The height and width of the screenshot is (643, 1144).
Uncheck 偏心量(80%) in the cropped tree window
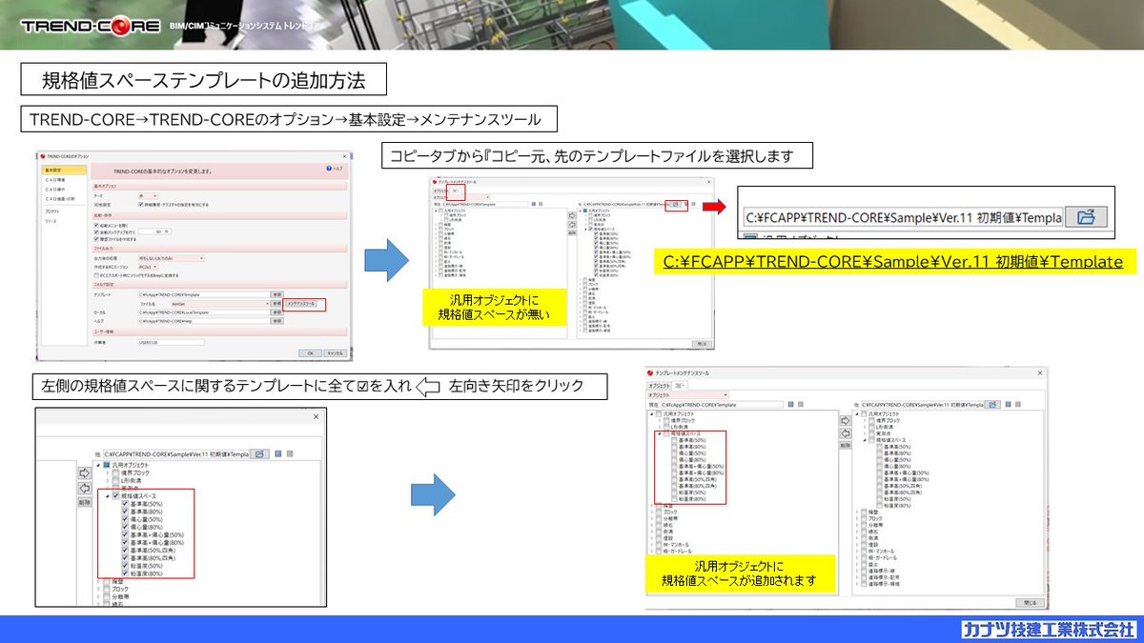tap(125, 527)
